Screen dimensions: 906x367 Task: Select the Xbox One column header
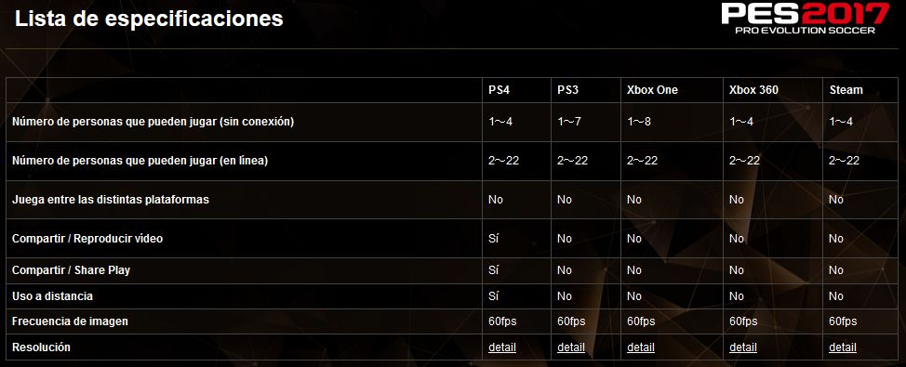[x=652, y=90]
